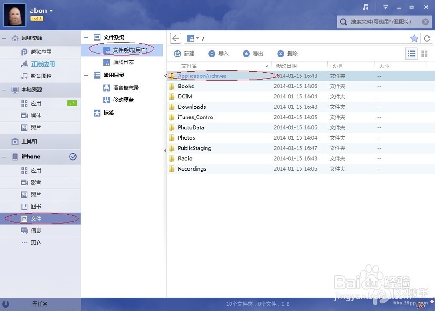Click 删除 delete button

(x=288, y=54)
